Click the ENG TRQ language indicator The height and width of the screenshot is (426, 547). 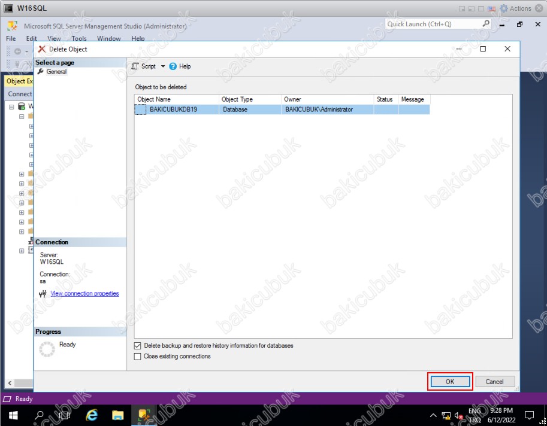tap(475, 415)
